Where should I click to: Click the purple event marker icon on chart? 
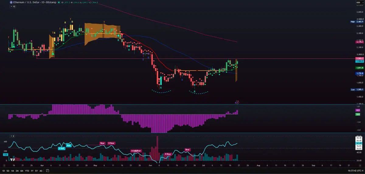(x=237, y=102)
